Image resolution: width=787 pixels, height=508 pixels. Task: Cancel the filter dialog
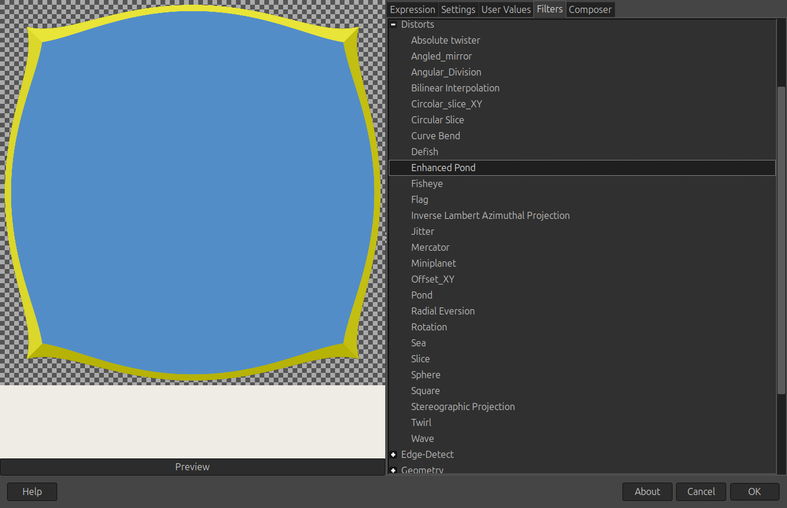(x=701, y=491)
